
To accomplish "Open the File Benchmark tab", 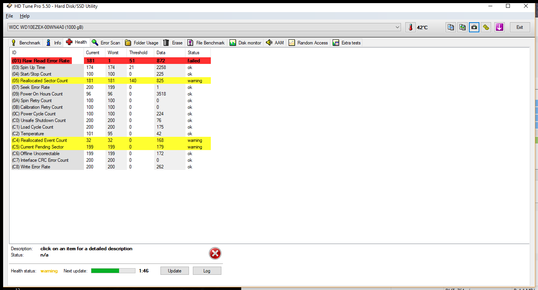I will tap(206, 43).
